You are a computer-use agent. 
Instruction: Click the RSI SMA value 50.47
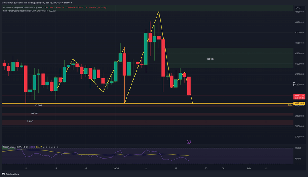tap(39, 147)
